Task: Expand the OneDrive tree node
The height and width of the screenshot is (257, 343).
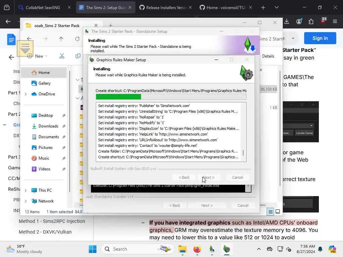Action: point(25,94)
